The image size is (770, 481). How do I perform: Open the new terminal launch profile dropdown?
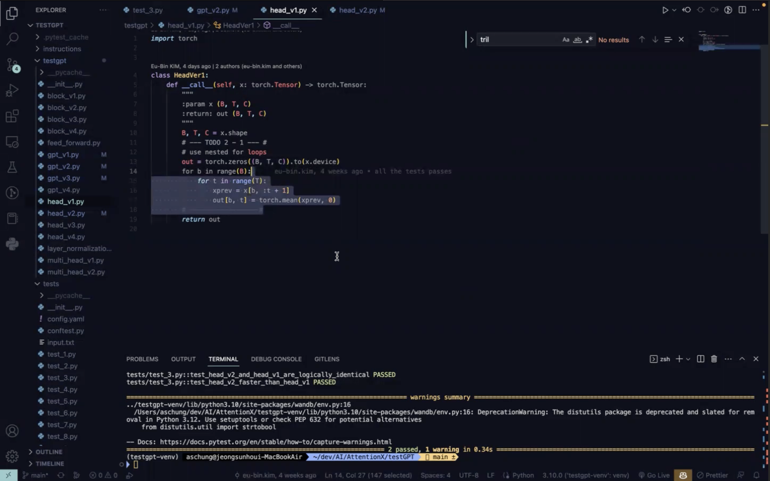click(688, 359)
